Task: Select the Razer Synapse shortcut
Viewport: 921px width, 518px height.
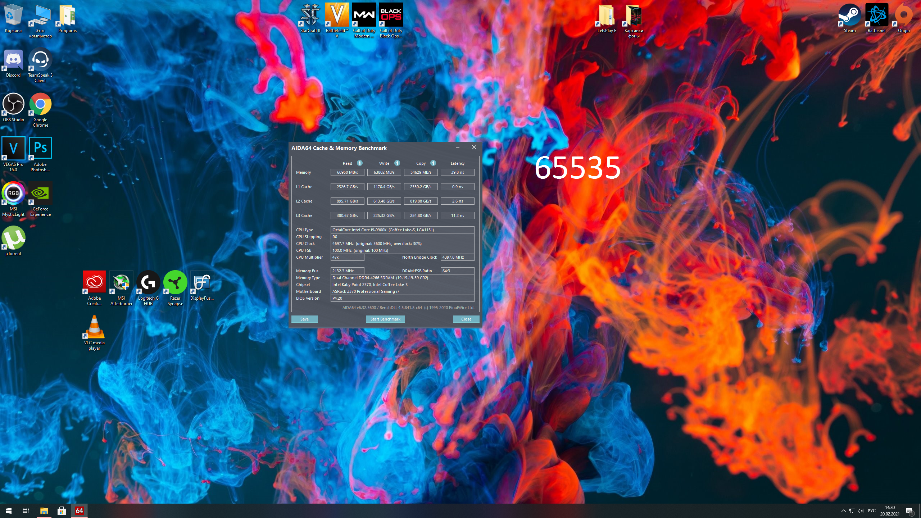Action: pyautogui.click(x=175, y=283)
